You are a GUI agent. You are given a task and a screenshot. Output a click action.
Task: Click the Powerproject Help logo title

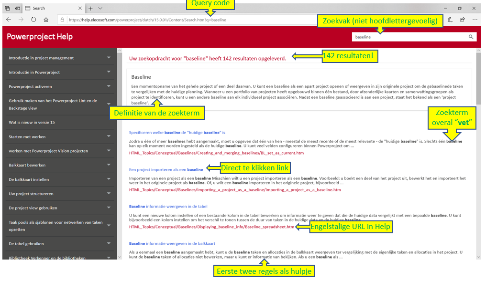[40, 37]
